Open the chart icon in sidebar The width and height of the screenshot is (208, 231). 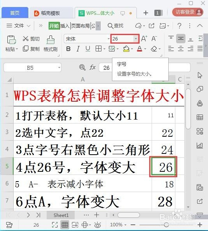[x=200, y=145]
